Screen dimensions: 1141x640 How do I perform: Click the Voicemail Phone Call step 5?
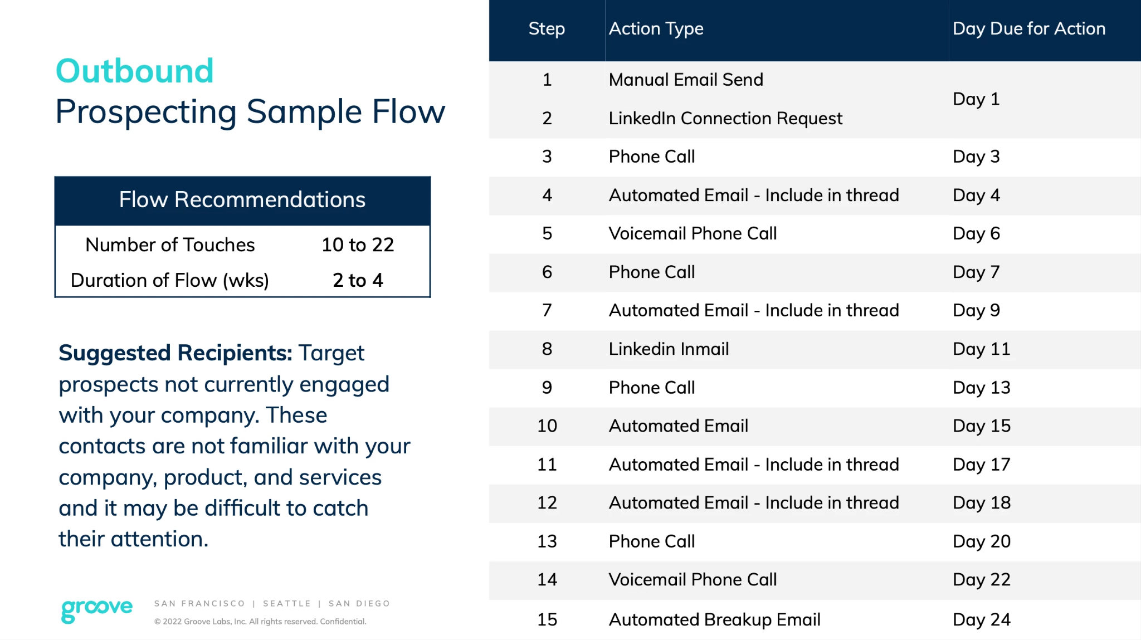693,233
